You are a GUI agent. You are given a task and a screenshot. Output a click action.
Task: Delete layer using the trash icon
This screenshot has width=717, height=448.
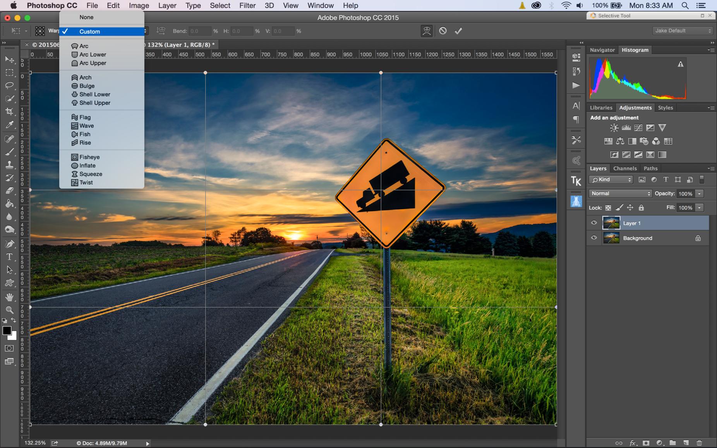(x=699, y=443)
